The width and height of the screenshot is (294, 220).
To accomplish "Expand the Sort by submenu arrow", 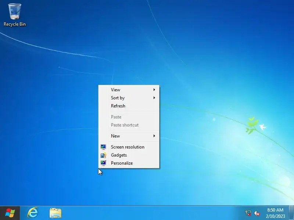I will pyautogui.click(x=154, y=98).
